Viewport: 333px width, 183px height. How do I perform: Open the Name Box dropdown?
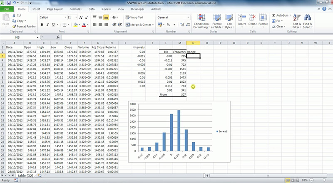[37, 37]
